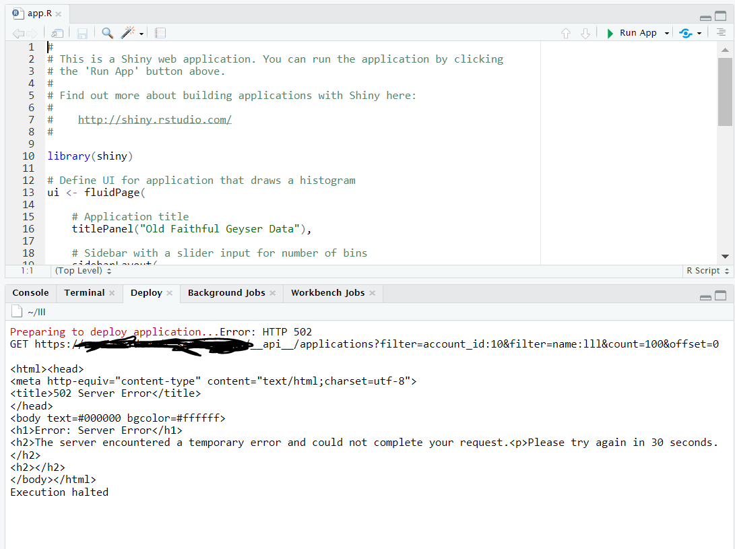Open the shiny.rstudio.com link in the comments

(x=155, y=119)
